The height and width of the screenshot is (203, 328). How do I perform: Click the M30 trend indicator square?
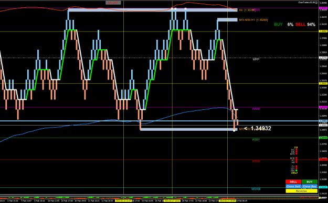point(297,157)
